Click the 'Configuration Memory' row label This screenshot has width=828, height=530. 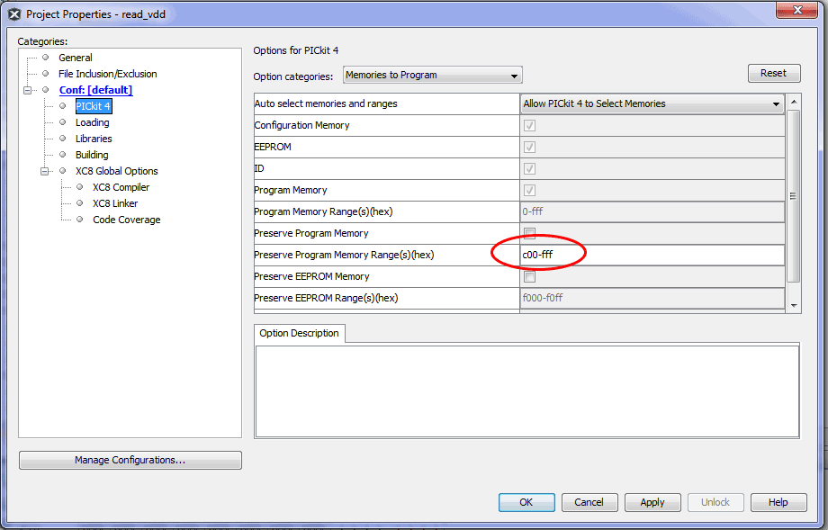(x=301, y=126)
